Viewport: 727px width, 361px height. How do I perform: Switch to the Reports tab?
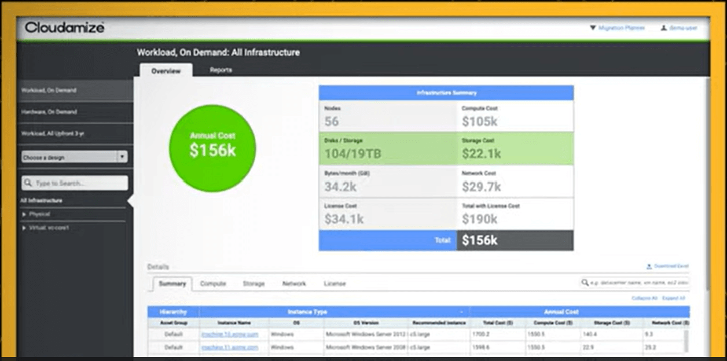click(x=222, y=69)
